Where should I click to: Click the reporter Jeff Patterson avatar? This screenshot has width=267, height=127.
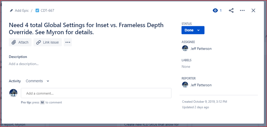tap(185, 85)
